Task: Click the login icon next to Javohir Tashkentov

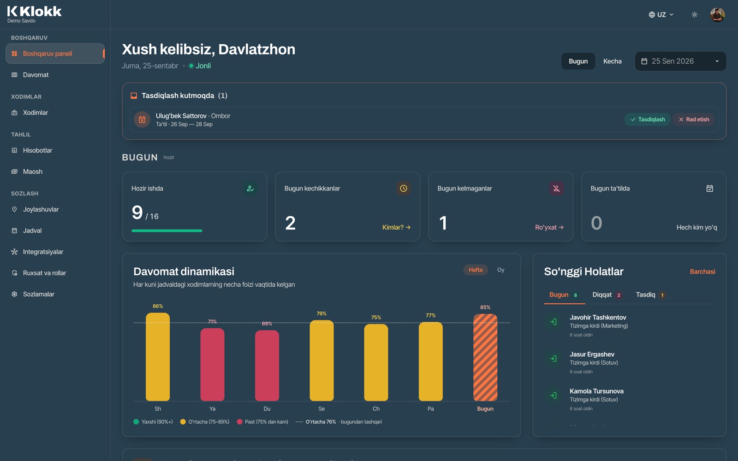Action: point(553,322)
